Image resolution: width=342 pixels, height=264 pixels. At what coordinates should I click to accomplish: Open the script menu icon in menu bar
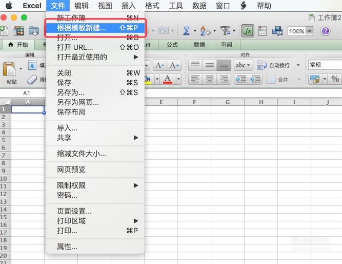pos(243,6)
